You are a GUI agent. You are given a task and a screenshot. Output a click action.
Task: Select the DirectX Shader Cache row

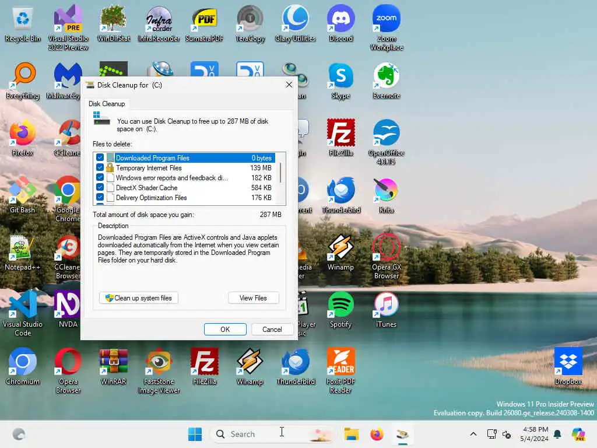click(x=184, y=187)
